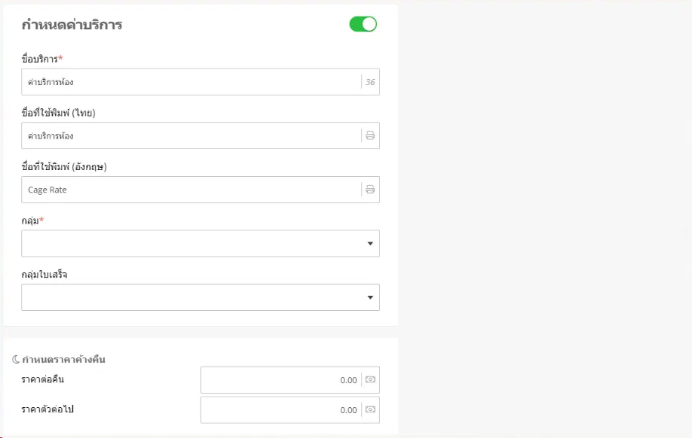Focus the ชื่อบริการ text field
Viewport: 692px width, 438px height.
(188, 82)
